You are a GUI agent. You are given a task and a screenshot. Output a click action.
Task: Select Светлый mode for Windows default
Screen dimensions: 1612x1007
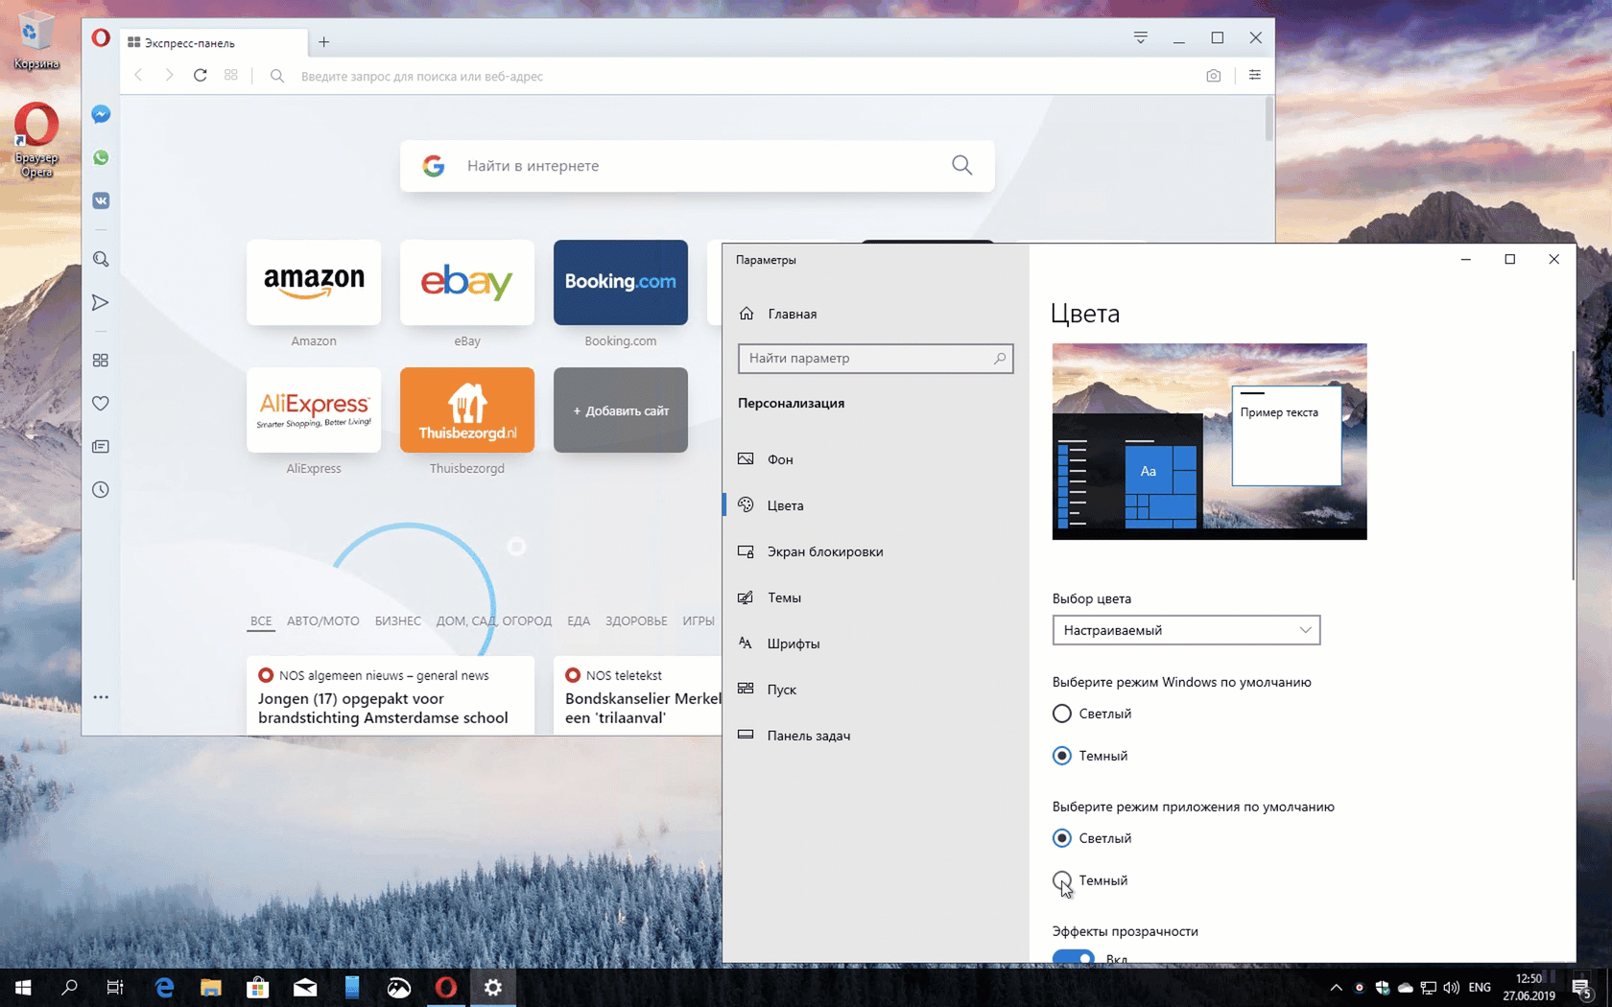(1061, 713)
